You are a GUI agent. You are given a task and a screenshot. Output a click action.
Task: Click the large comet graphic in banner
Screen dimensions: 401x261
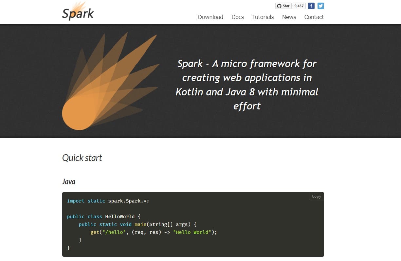110,81
